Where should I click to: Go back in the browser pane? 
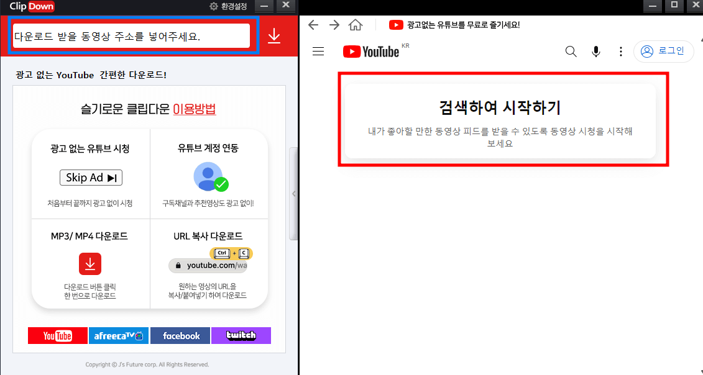pyautogui.click(x=313, y=25)
